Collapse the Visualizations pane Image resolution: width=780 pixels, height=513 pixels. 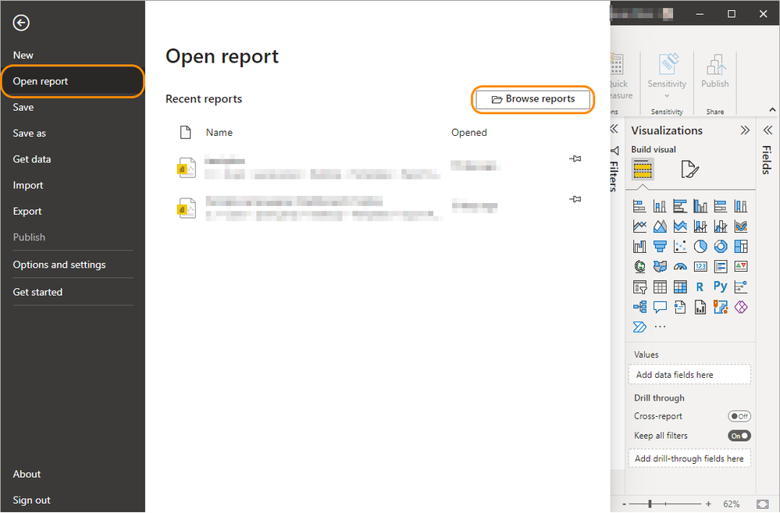745,130
